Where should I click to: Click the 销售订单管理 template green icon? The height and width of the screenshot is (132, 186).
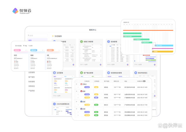coord(81,42)
